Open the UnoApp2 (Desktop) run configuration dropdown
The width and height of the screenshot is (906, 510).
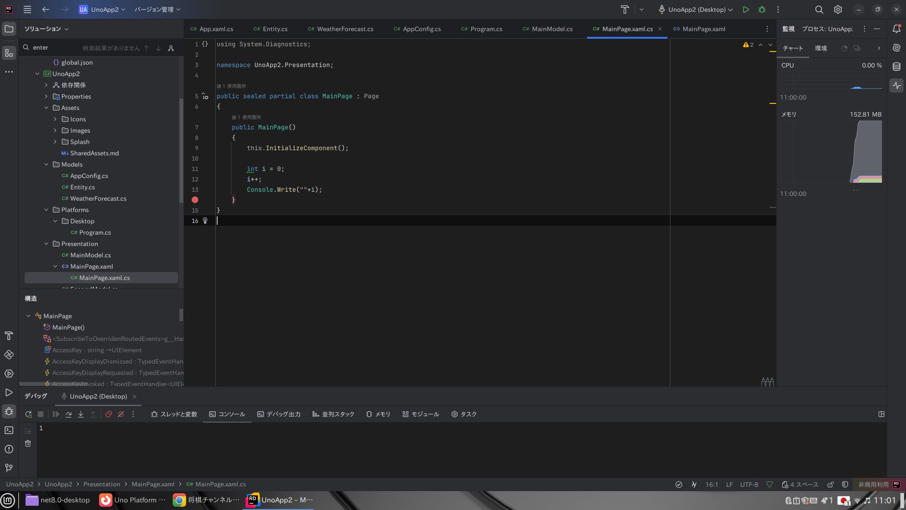tap(696, 9)
